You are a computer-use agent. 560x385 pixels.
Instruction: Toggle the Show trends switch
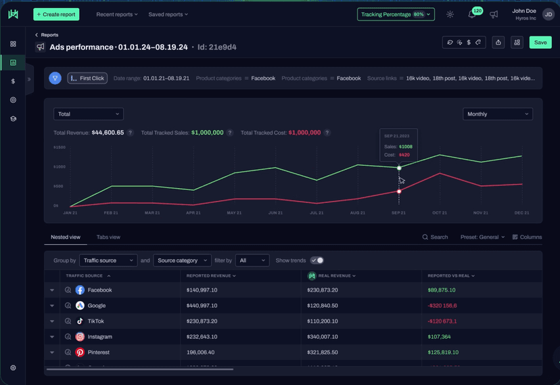(317, 261)
